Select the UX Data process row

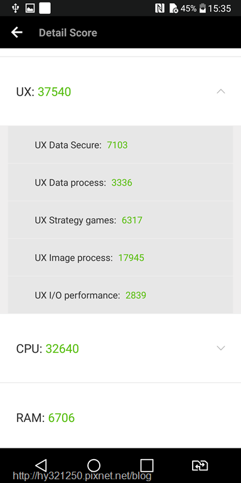(x=120, y=182)
